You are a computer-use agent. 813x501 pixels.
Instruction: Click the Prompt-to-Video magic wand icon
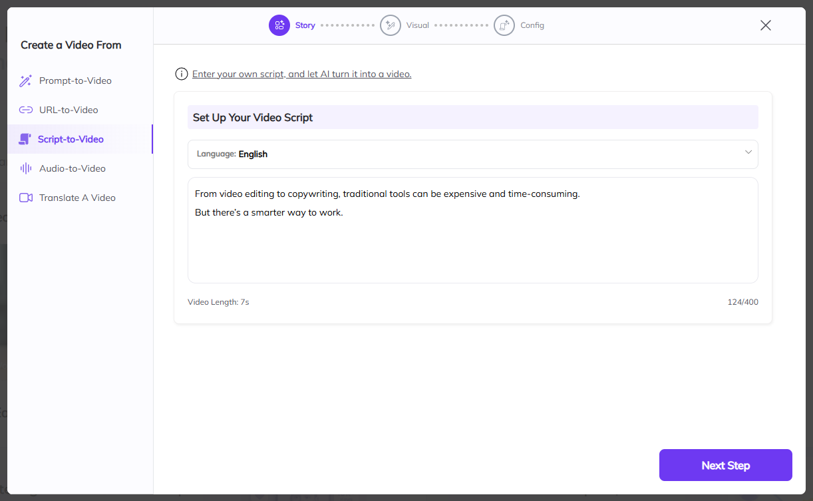pos(26,81)
